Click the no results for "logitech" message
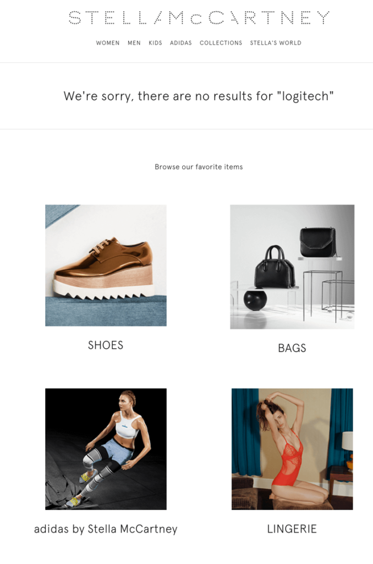 tap(199, 96)
